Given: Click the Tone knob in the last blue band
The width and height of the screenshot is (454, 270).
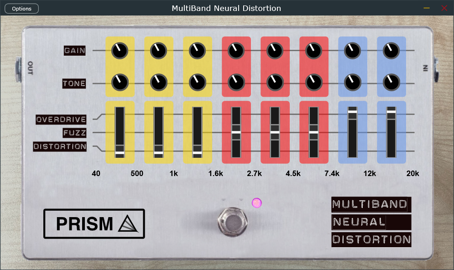Looking at the screenshot, I should tap(391, 83).
